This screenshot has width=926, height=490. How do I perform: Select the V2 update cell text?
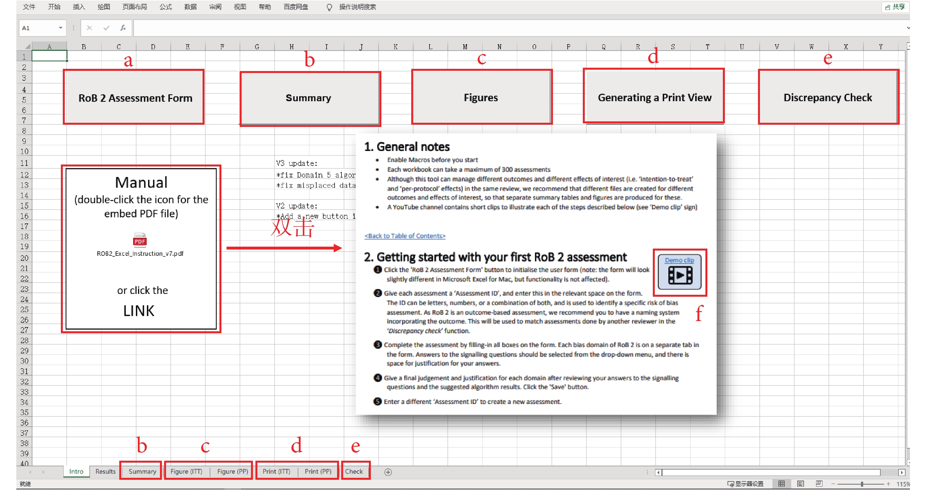click(297, 206)
